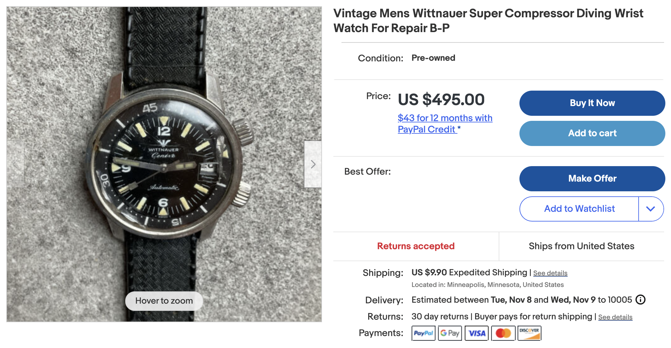671x348 pixels.
Task: Open See details for return shipping
Action: [615, 317]
